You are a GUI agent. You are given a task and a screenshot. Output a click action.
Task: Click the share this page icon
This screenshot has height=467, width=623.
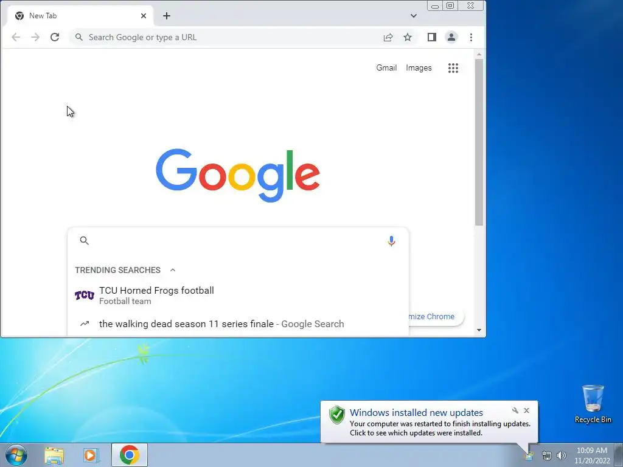pos(388,37)
